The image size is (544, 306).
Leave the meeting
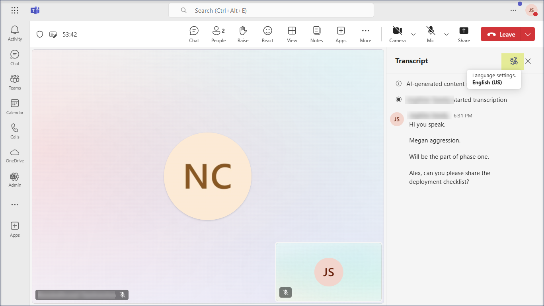[x=501, y=35]
